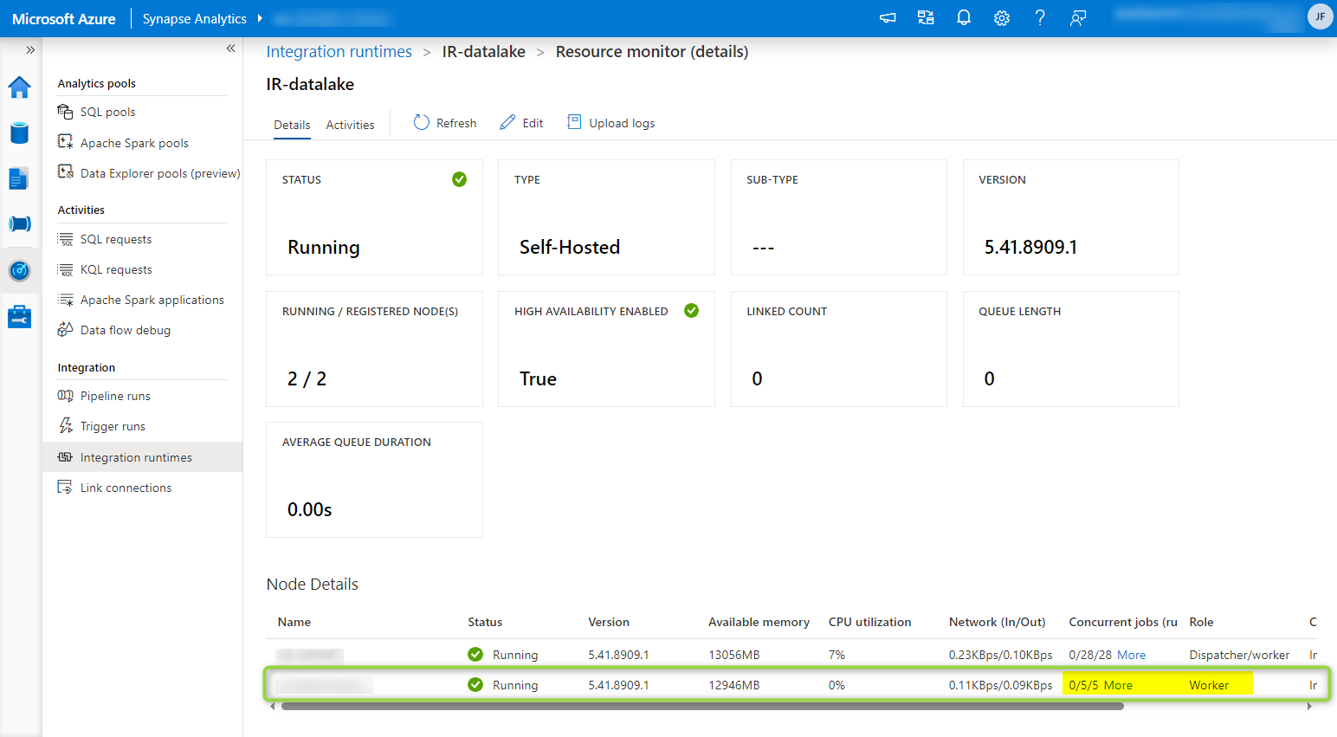Viewport: 1337px width, 737px height.
Task: Click the version 5.41.8909.1 card value
Action: (x=1030, y=247)
